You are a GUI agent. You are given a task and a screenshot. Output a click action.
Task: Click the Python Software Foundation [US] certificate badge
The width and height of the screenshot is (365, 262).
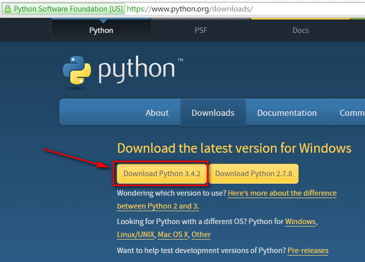tap(63, 9)
